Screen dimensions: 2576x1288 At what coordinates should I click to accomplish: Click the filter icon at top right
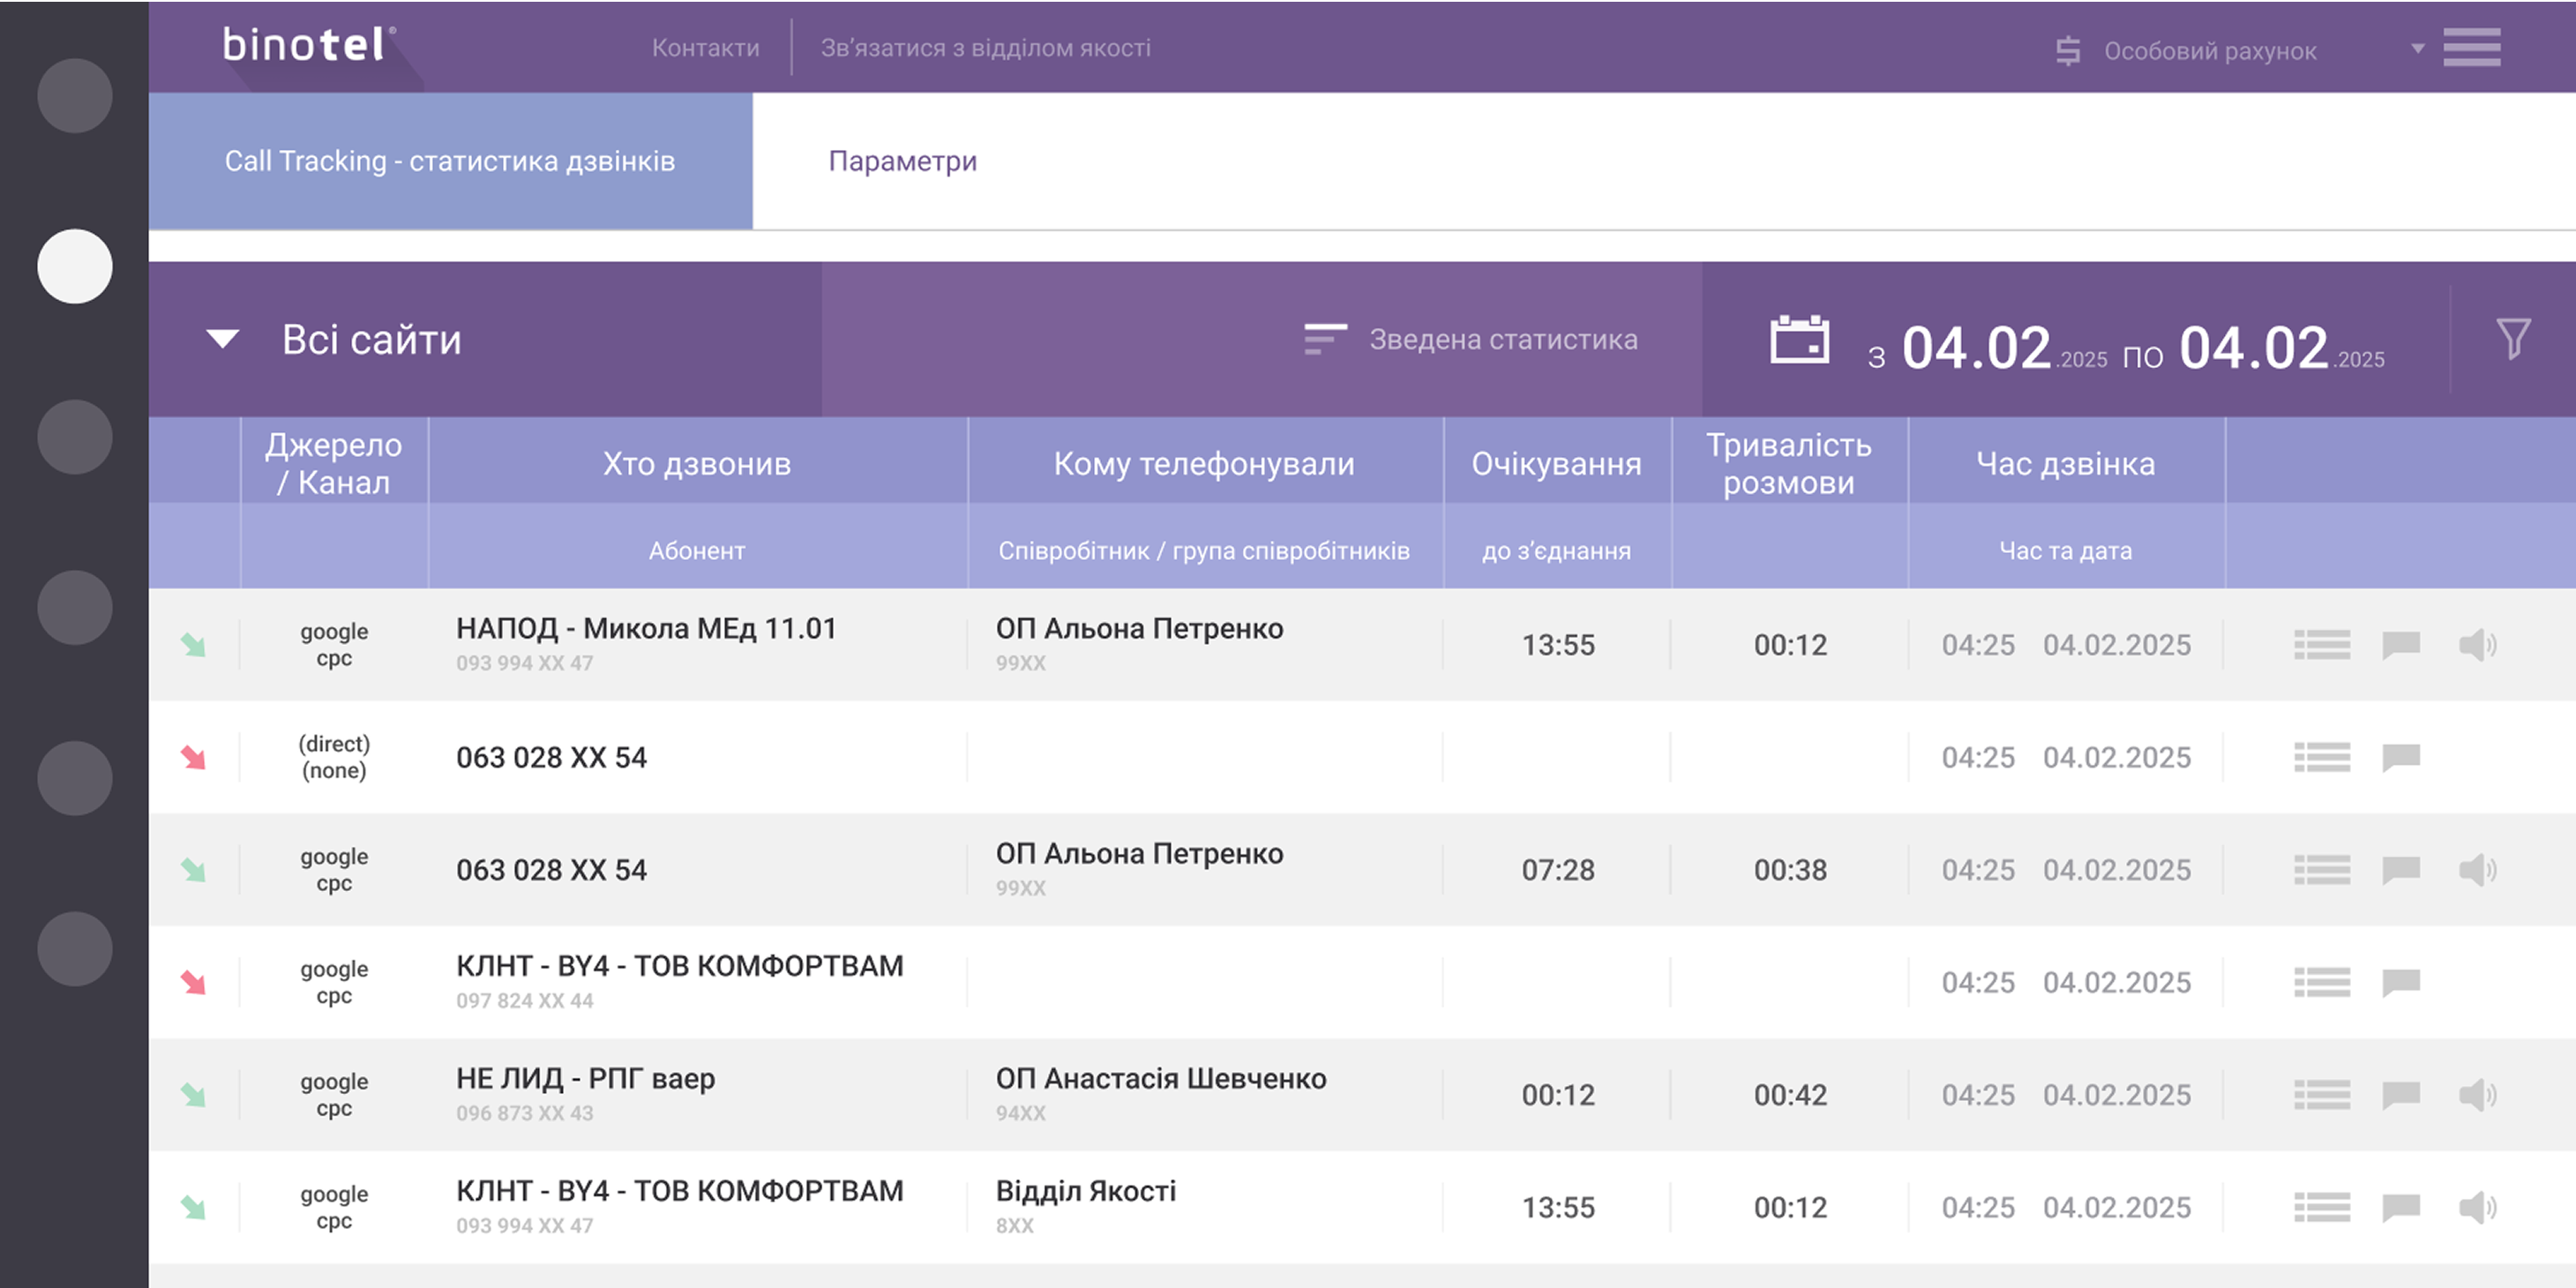click(x=2513, y=339)
